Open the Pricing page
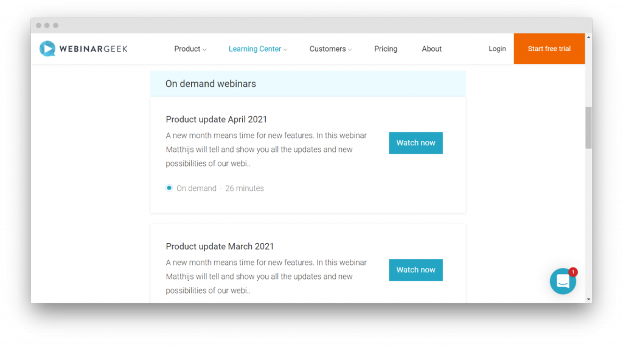The width and height of the screenshot is (623, 347). (386, 49)
